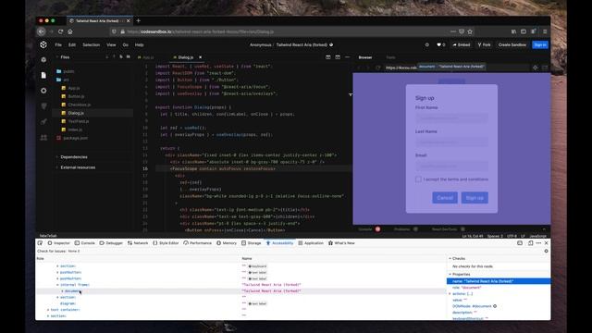Click the DOMNode target icon in properties
This screenshot has width=592, height=333.
(x=495, y=306)
